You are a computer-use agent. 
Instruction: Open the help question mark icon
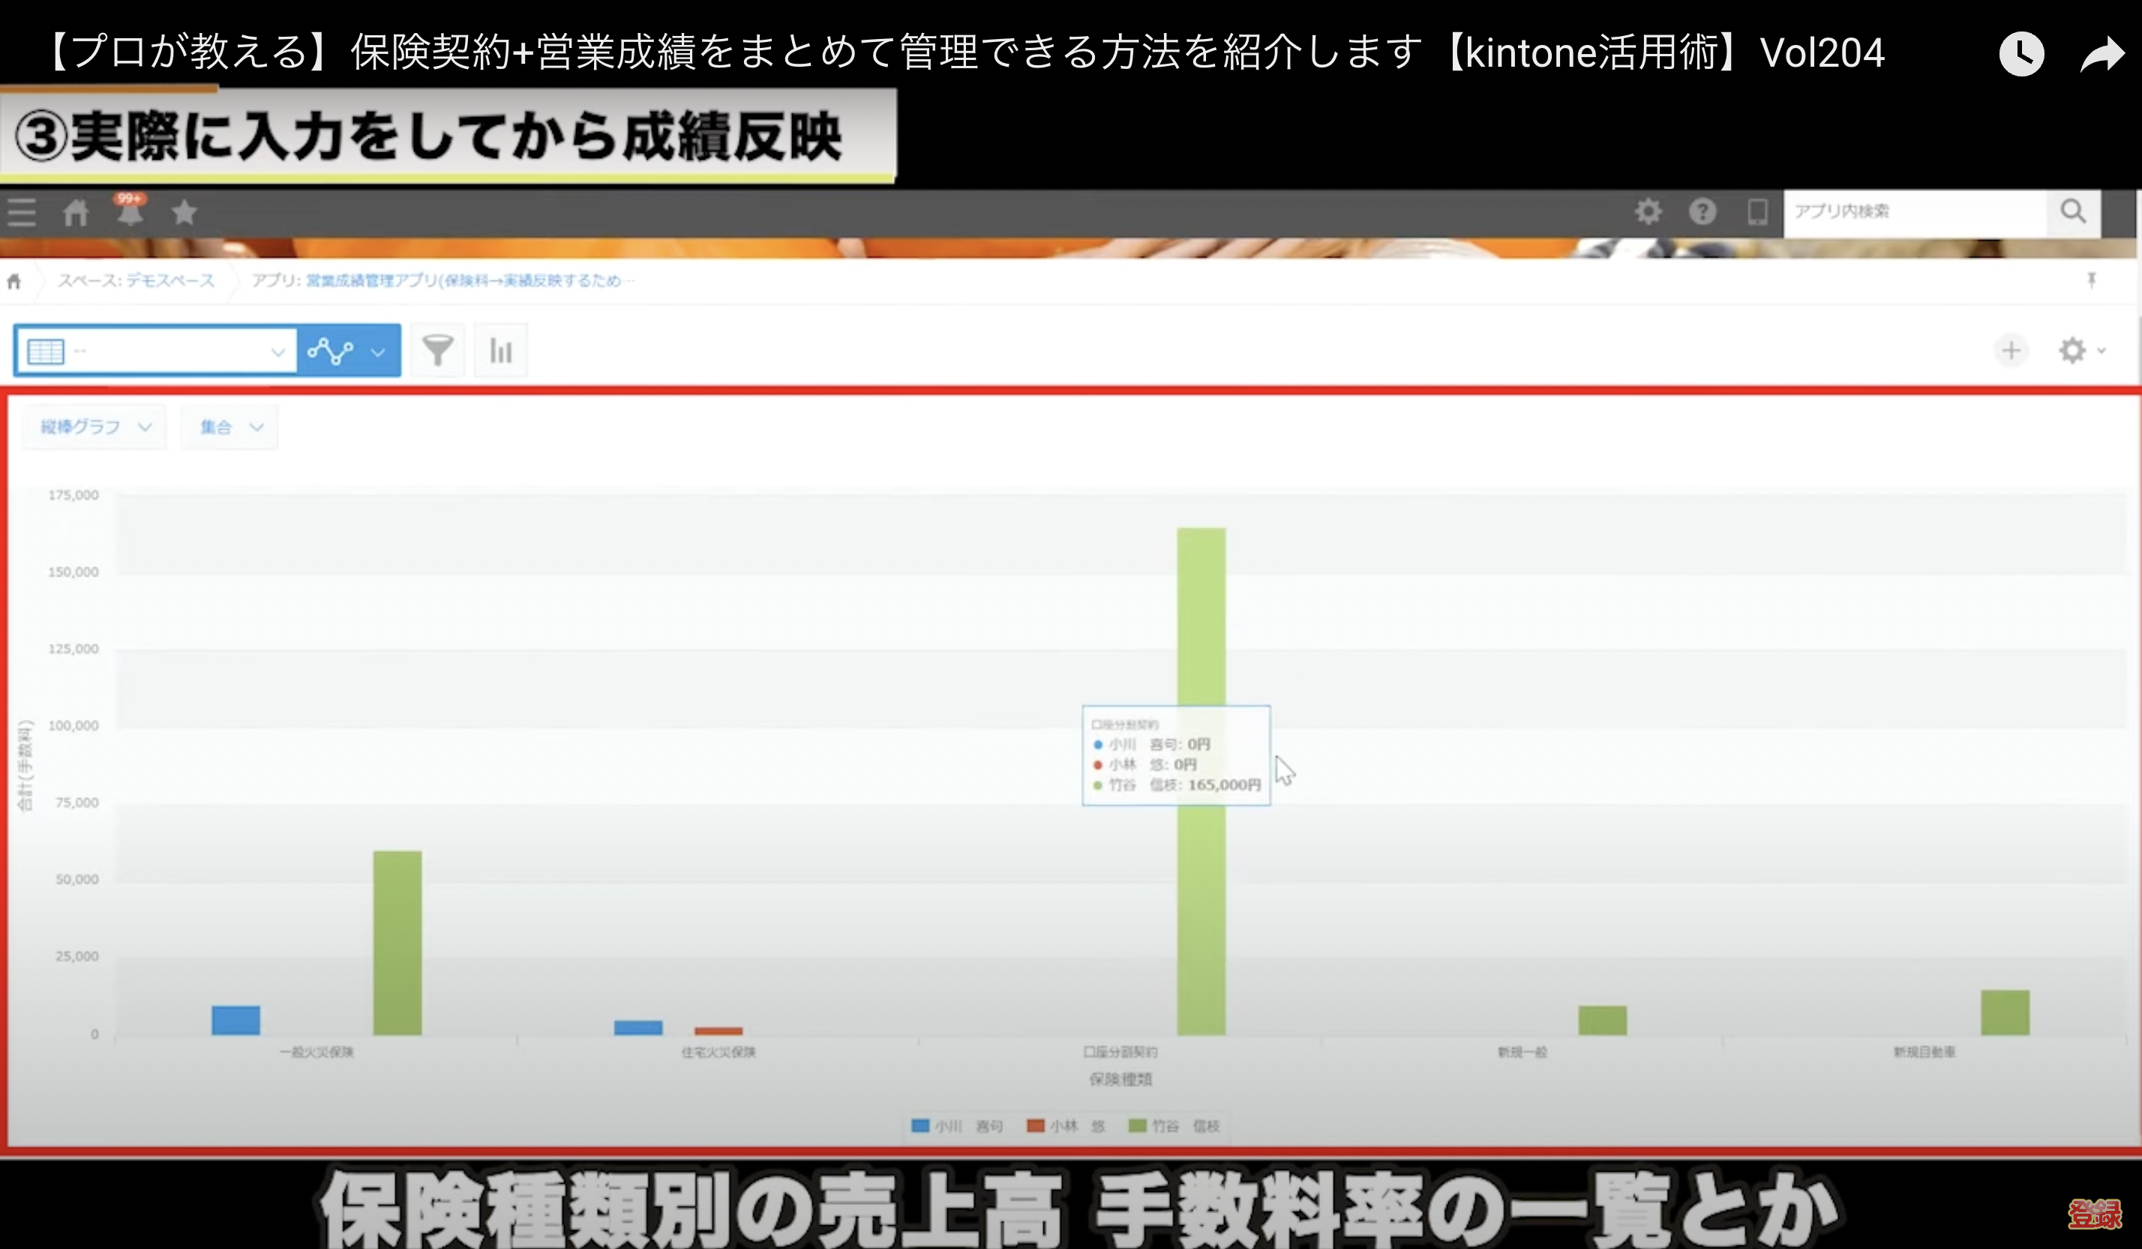coord(1702,211)
